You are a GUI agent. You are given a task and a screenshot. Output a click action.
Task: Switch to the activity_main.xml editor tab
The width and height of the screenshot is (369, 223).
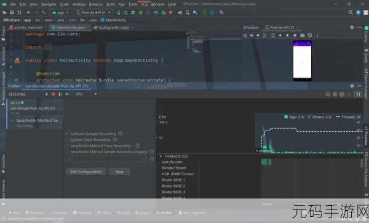[x=26, y=28]
